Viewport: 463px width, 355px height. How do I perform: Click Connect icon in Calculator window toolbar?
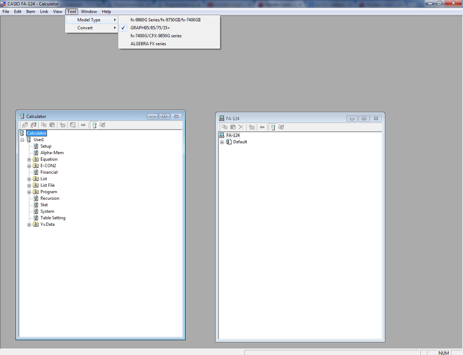coord(25,125)
